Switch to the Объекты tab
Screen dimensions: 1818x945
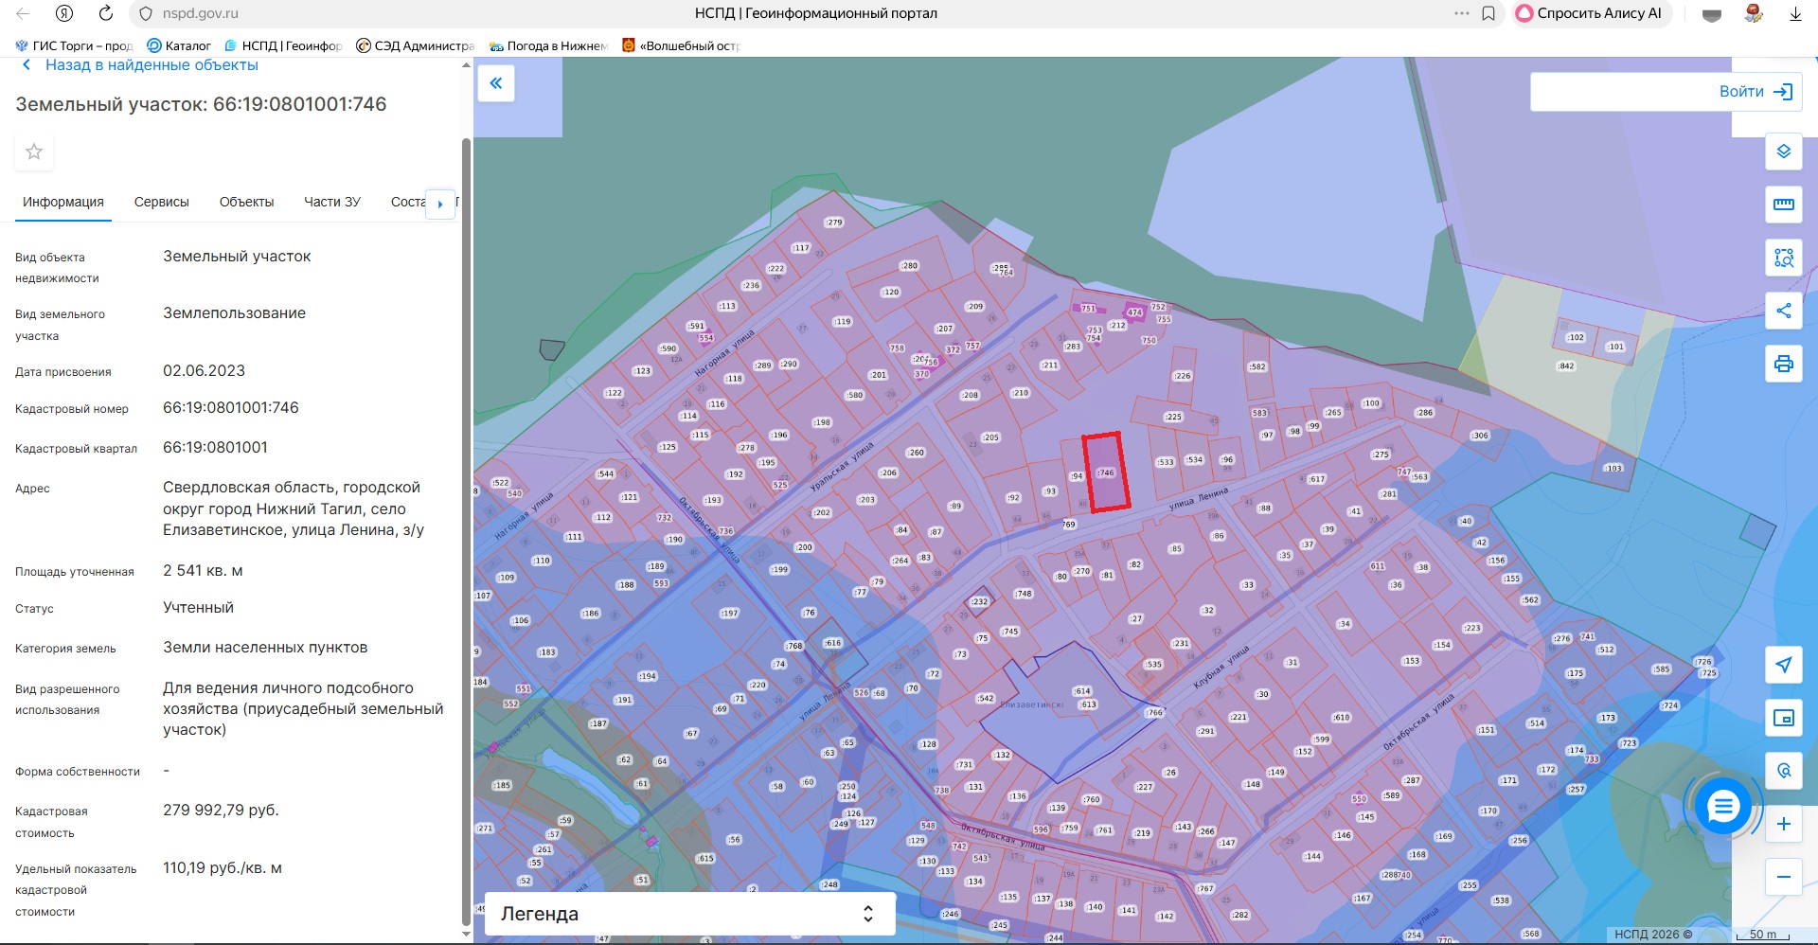[x=246, y=202]
